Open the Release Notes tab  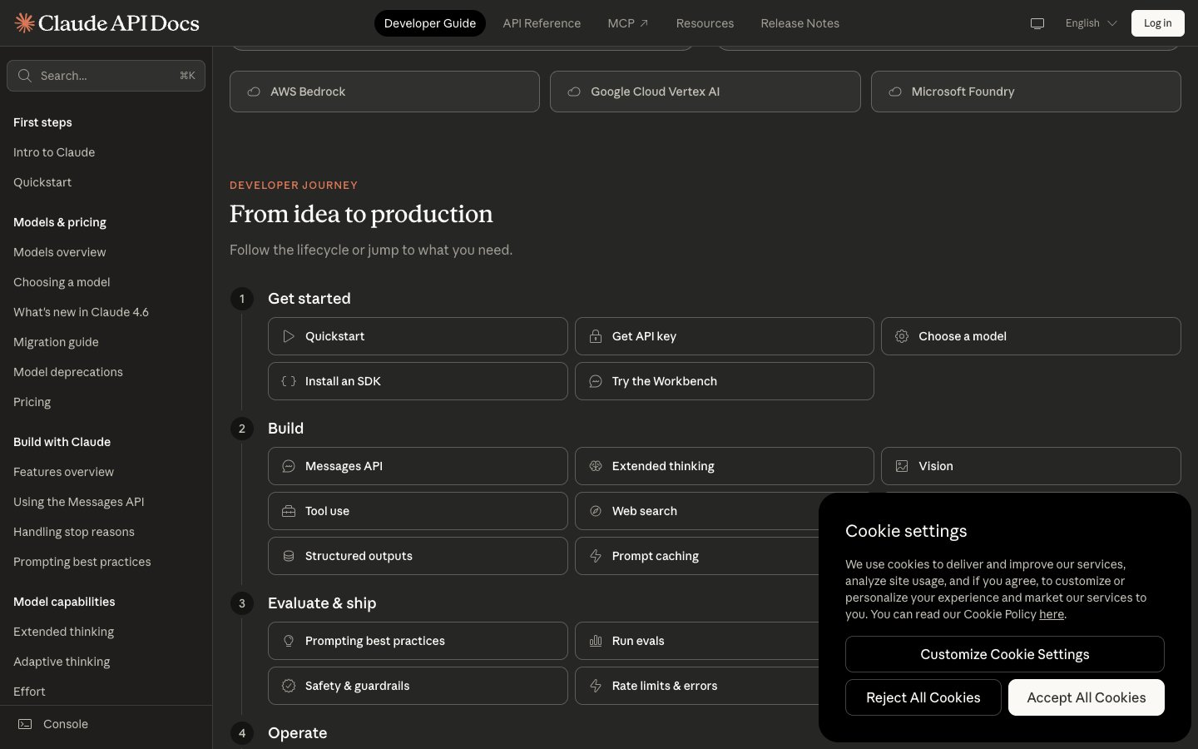coord(799,23)
